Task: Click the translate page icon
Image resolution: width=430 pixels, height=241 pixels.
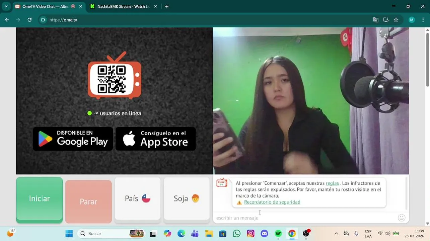Action: (x=376, y=20)
